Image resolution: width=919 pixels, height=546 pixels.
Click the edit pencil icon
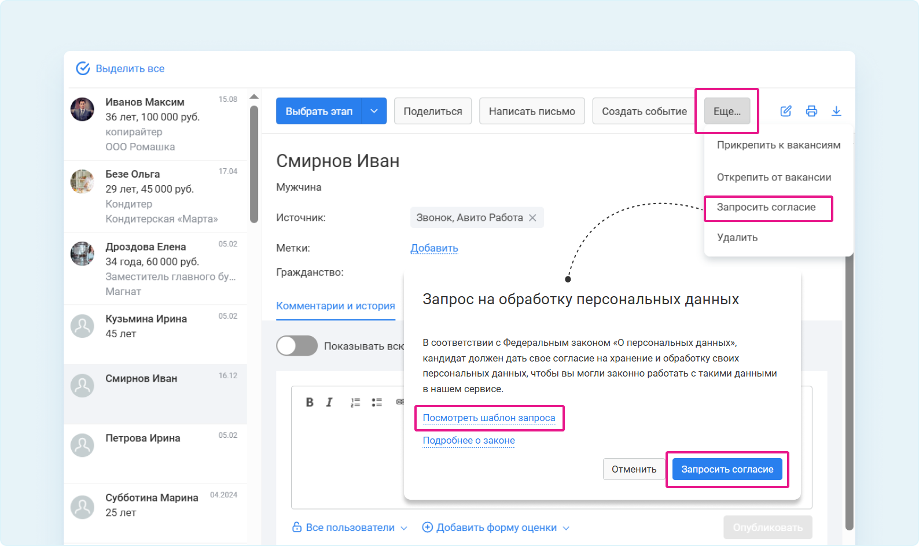tap(785, 111)
